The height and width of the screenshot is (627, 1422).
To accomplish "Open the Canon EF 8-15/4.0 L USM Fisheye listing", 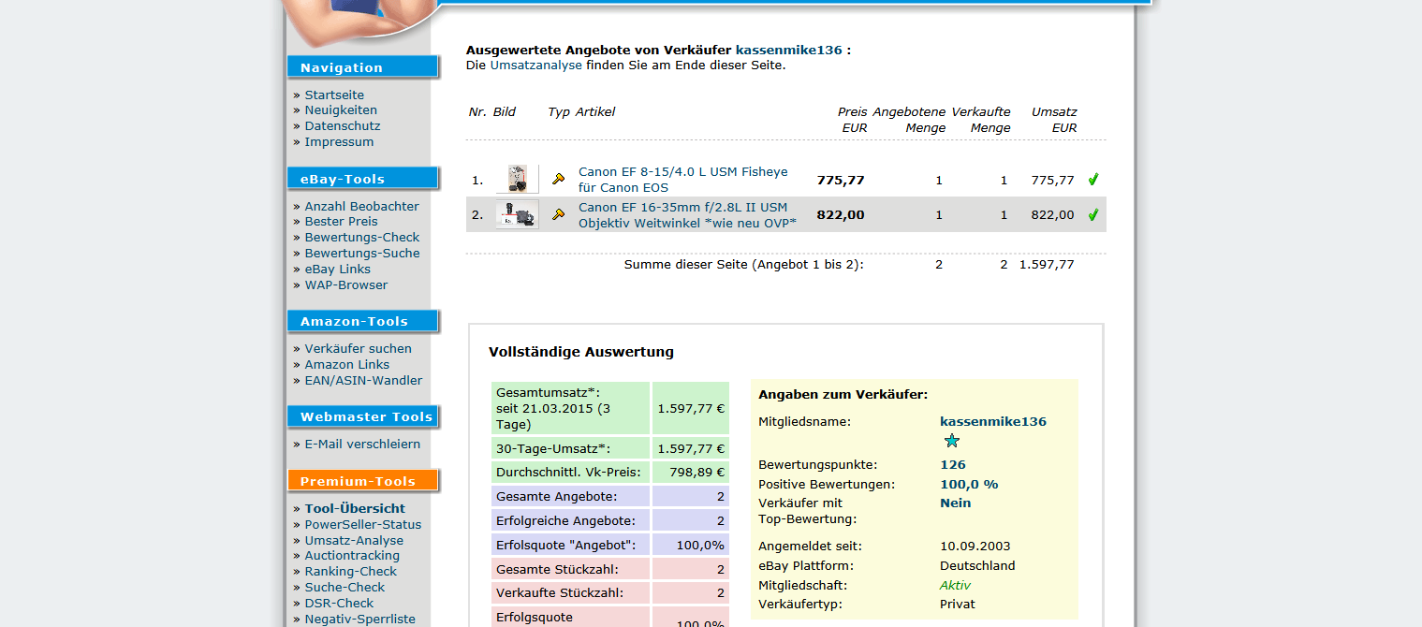I will pyautogui.click(x=682, y=180).
